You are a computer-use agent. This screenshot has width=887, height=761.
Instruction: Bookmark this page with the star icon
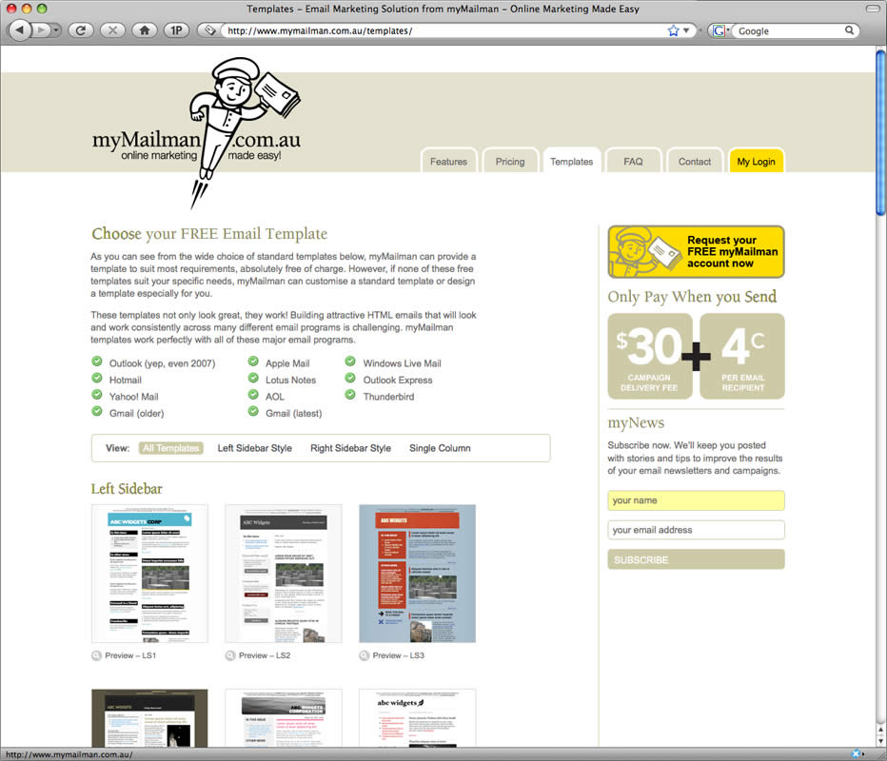673,30
